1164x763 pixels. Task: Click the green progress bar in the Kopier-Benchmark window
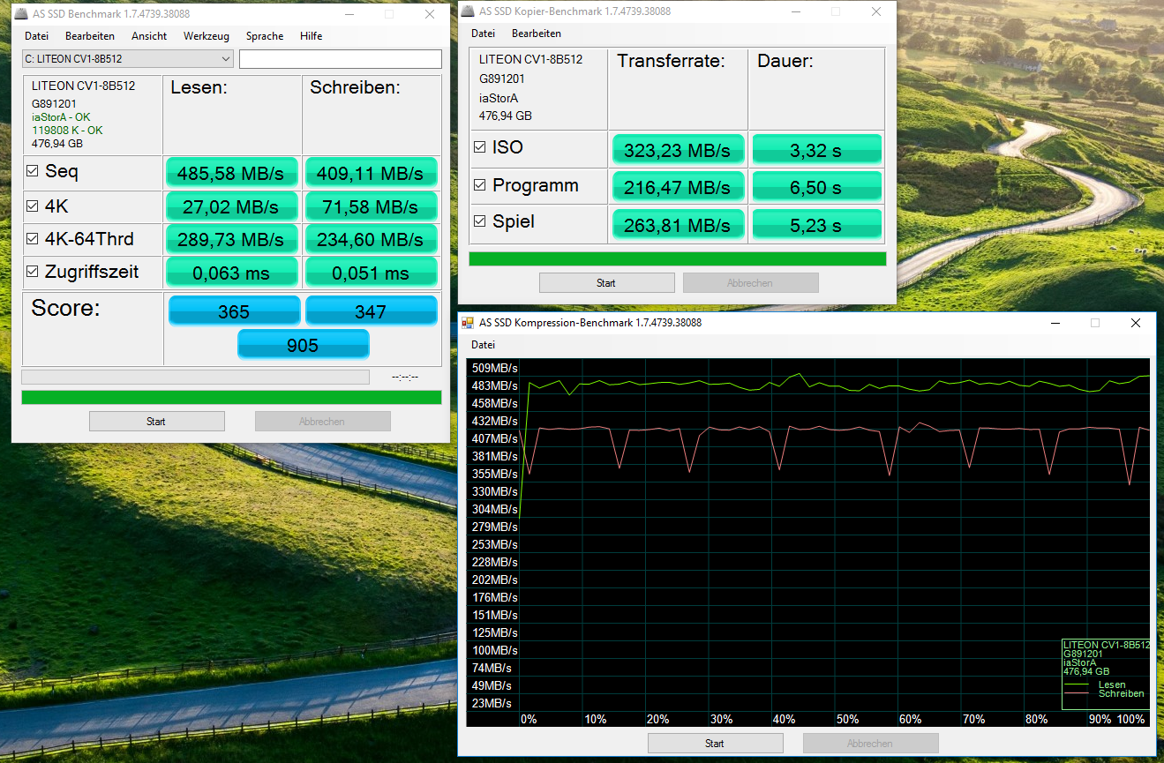point(677,258)
